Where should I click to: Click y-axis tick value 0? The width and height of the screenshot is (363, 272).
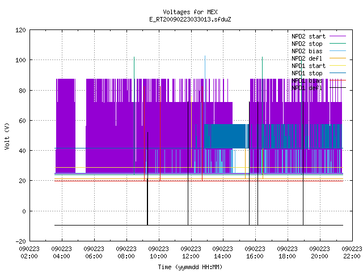(24, 211)
